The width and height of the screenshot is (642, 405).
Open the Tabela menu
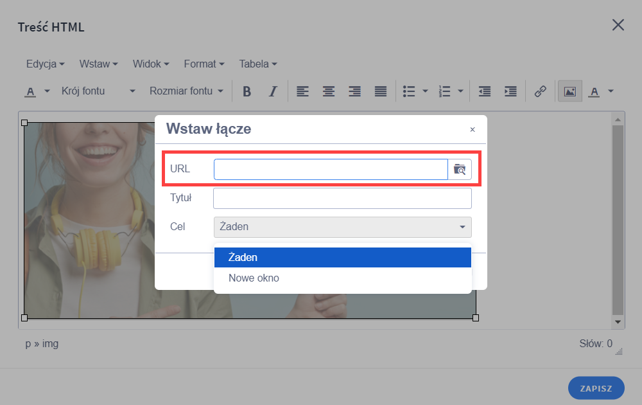click(257, 64)
